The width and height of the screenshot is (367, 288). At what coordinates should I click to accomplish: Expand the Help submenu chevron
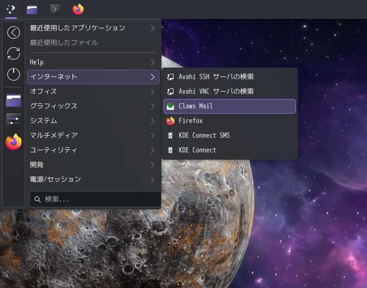coord(153,62)
